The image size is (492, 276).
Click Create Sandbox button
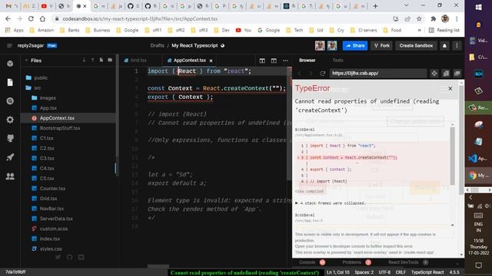click(x=416, y=46)
